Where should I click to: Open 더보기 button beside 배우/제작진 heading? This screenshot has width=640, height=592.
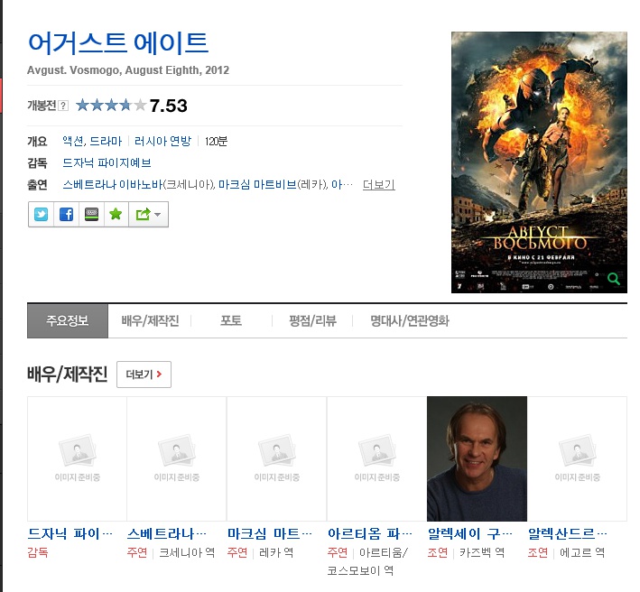(x=144, y=375)
